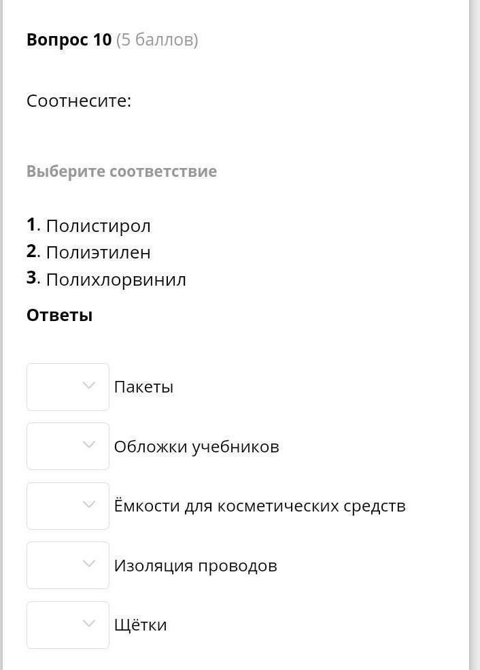Click the Пакеты answer label

(x=143, y=387)
